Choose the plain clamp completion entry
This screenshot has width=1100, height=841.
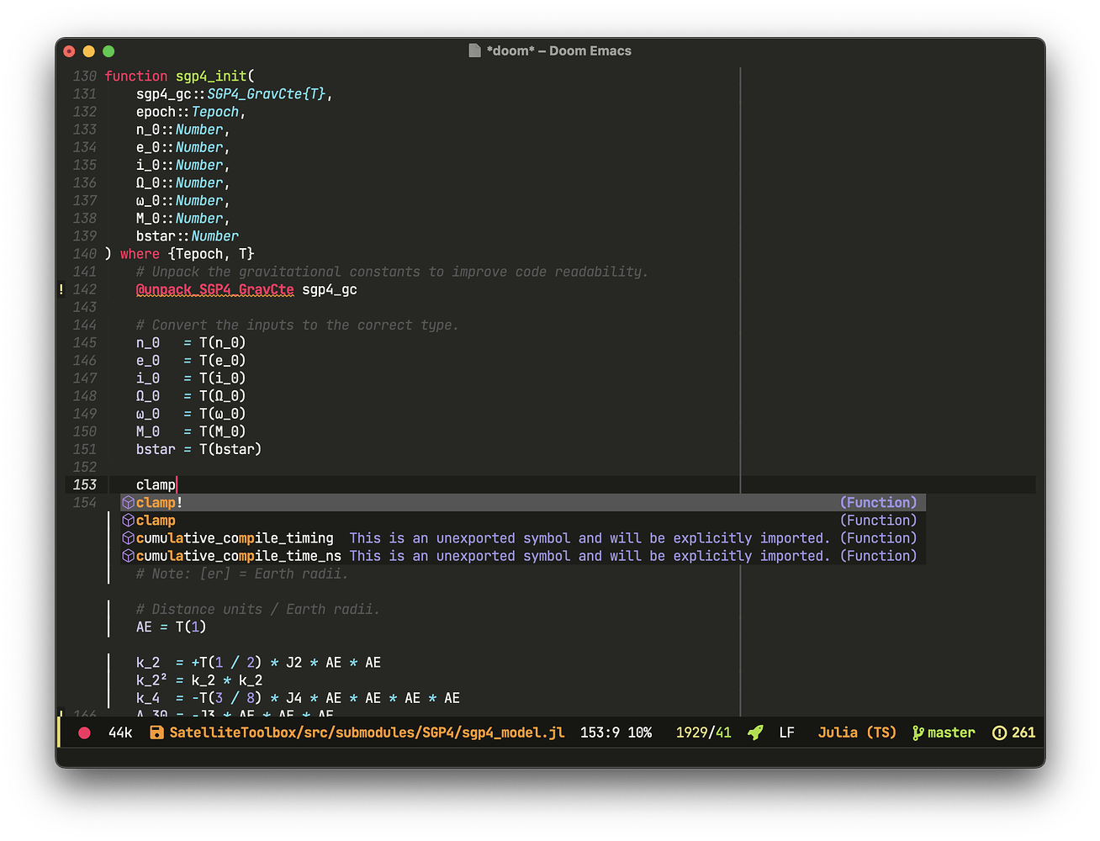156,521
